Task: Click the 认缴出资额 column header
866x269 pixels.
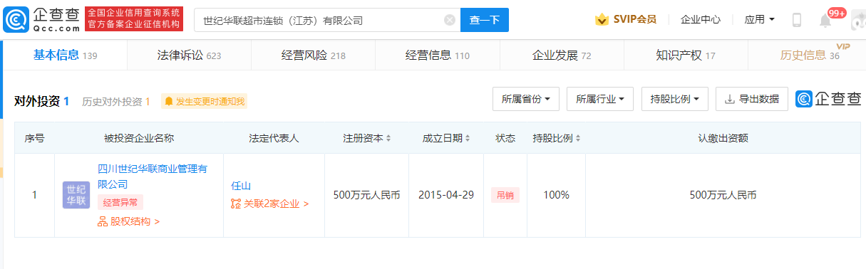Action: [x=723, y=138]
